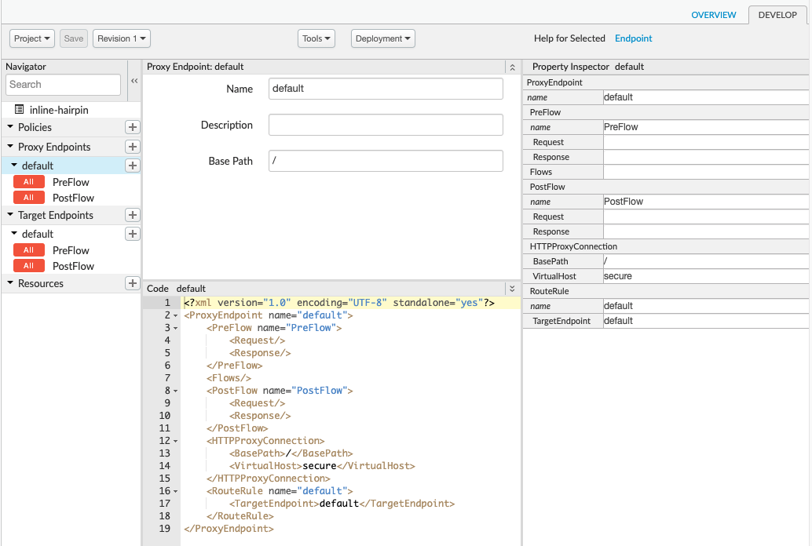Collapse the Target Endpoints tree section
The image size is (812, 546).
coord(10,215)
